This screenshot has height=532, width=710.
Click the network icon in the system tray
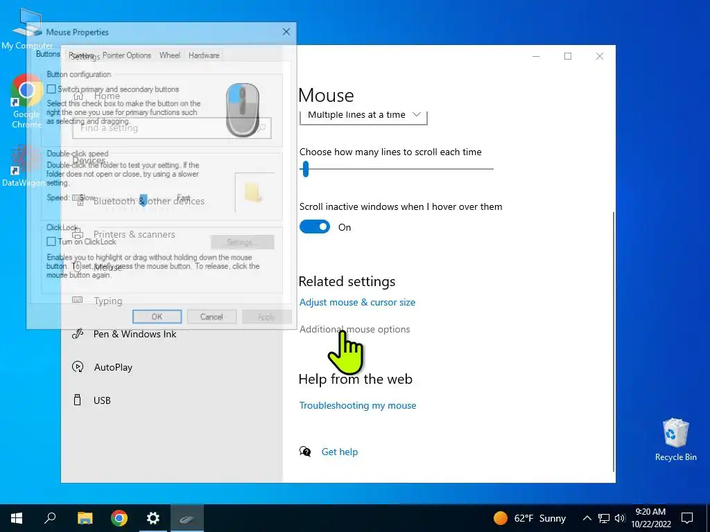click(x=604, y=518)
